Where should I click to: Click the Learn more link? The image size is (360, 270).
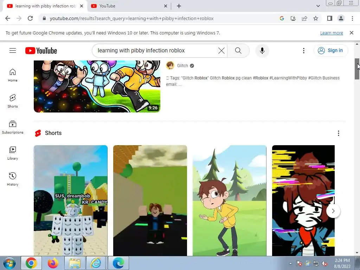click(x=332, y=33)
